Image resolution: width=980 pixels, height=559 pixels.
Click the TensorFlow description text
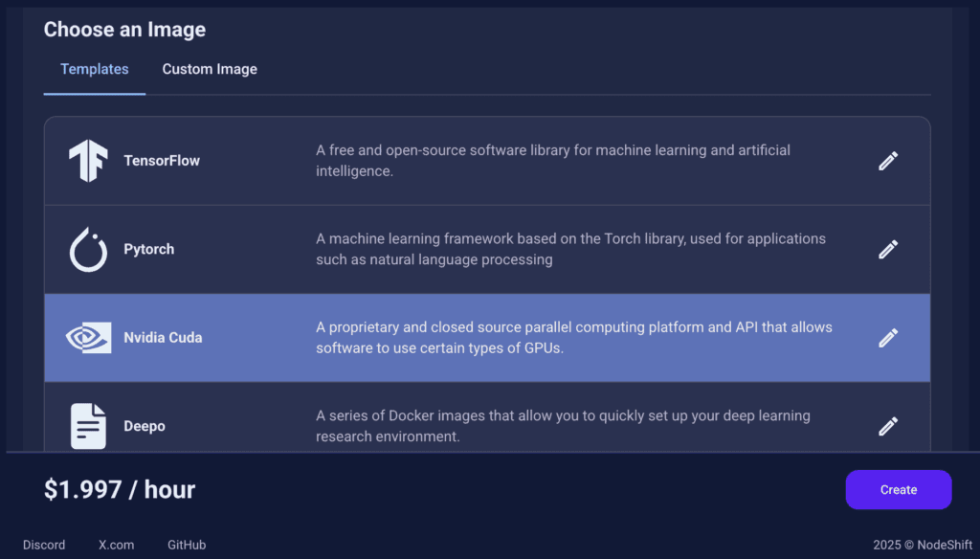click(553, 161)
